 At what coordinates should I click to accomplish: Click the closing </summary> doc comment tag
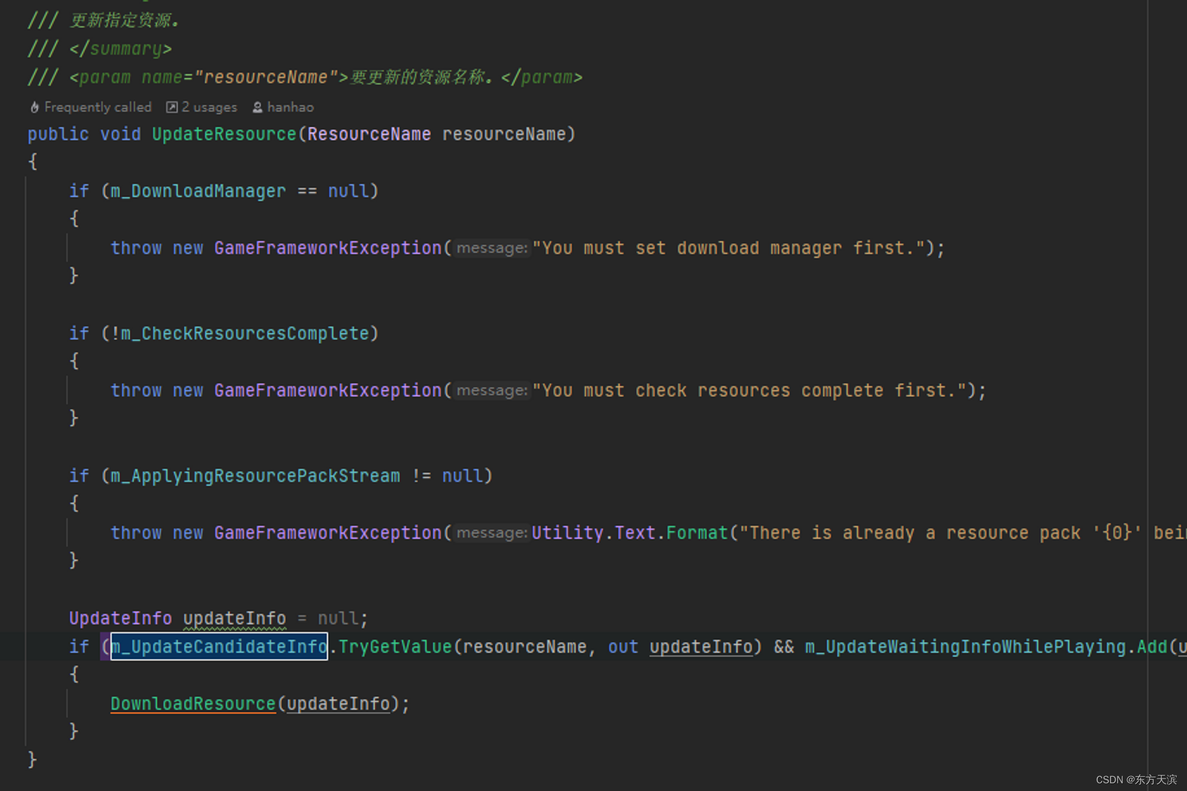(120, 49)
